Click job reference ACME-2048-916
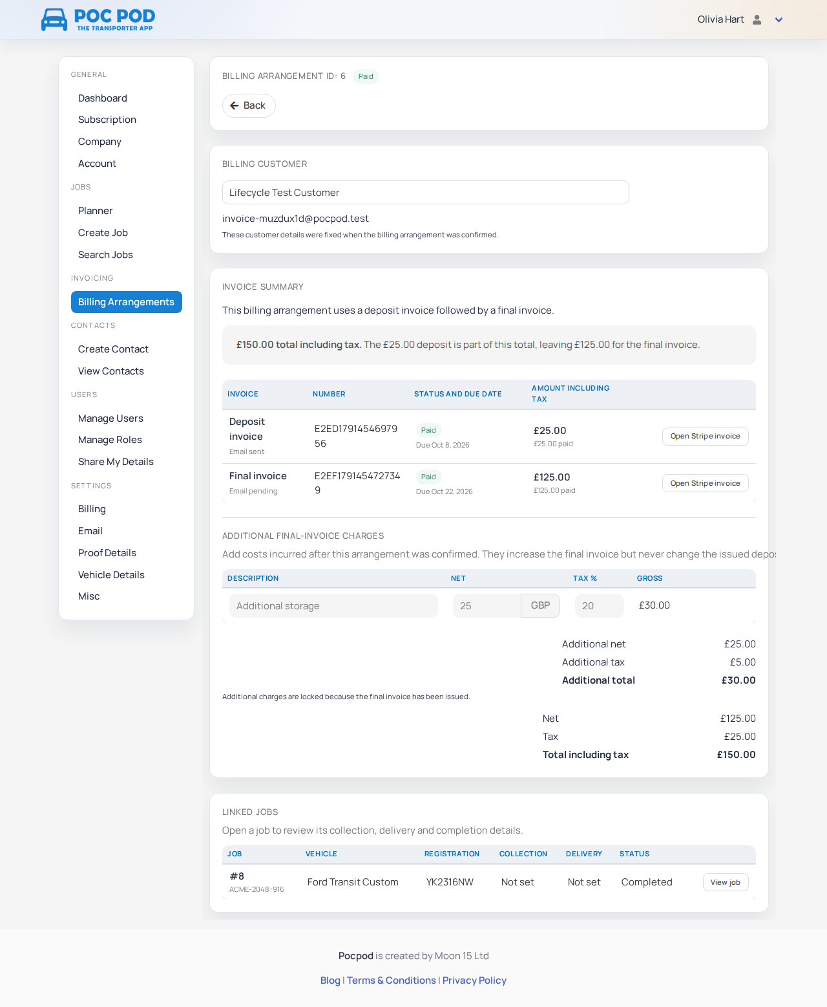 pos(256,889)
